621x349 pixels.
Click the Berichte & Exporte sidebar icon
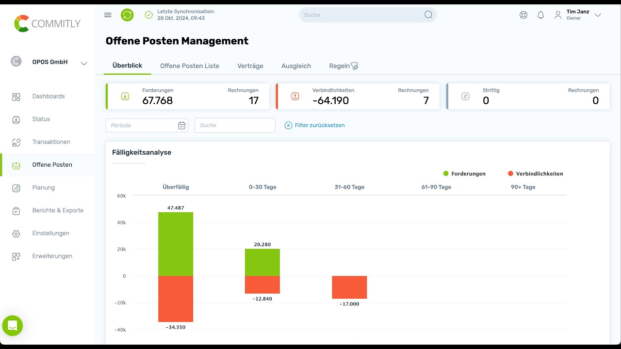[16, 210]
